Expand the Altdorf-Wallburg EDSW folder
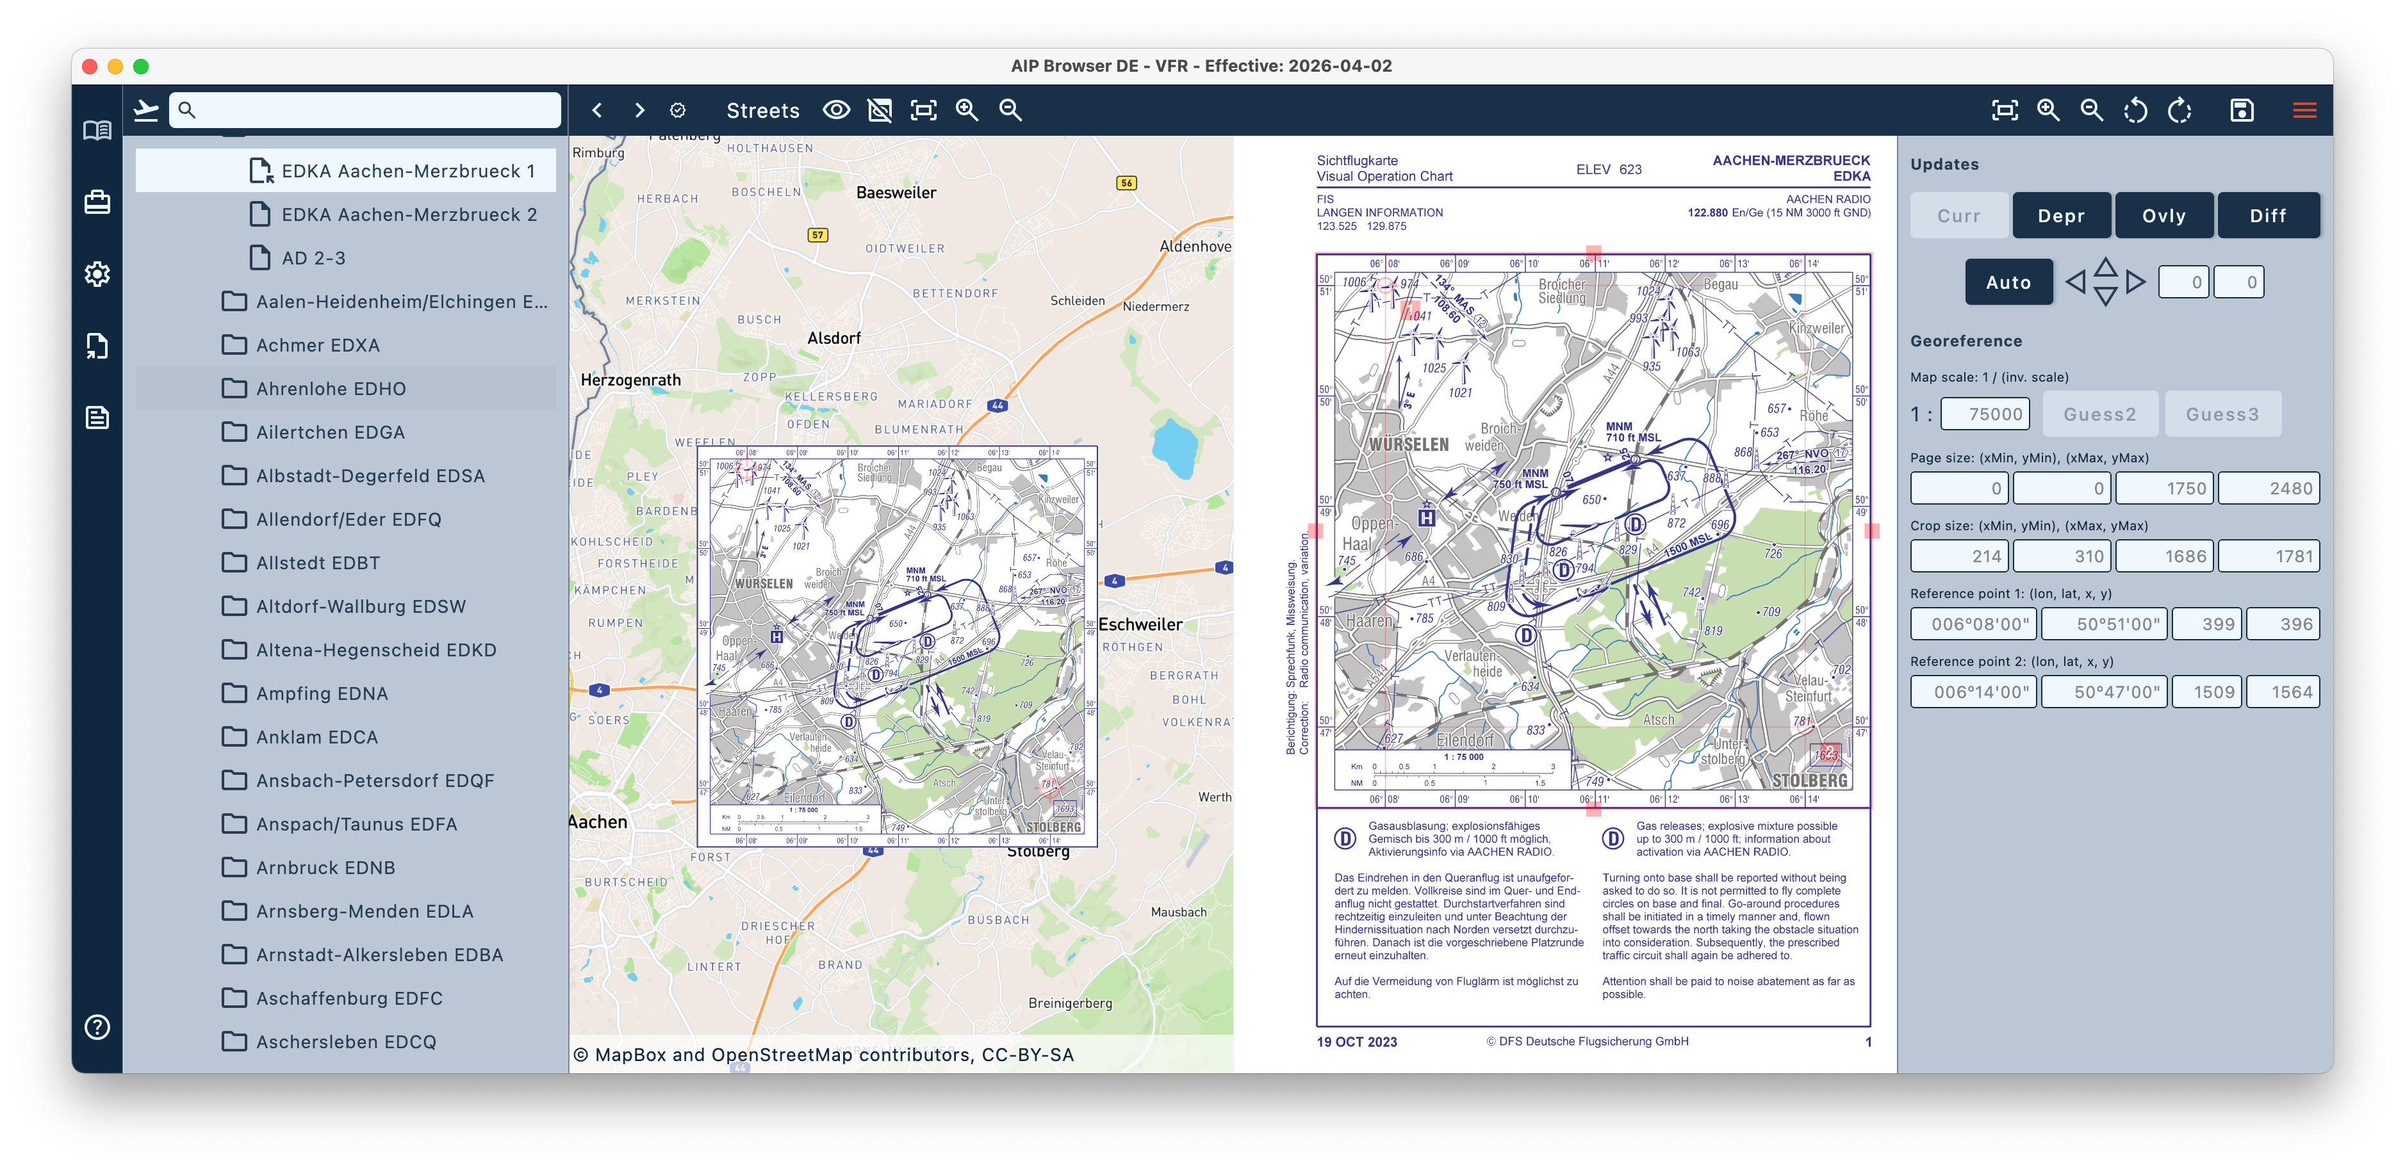The image size is (2405, 1168). [345, 606]
